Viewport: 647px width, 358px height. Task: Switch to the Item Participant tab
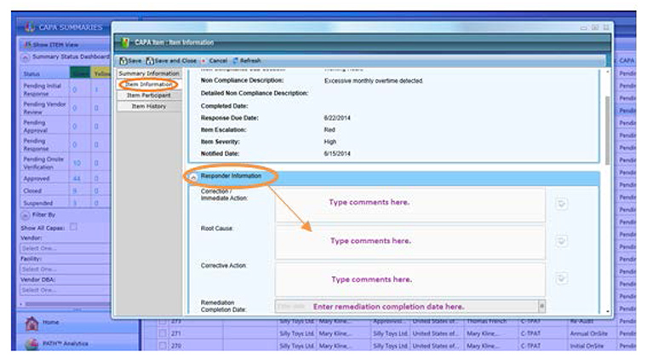(x=149, y=95)
